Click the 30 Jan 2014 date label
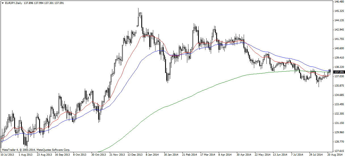The height and width of the screenshot is (157, 345). 172,155
